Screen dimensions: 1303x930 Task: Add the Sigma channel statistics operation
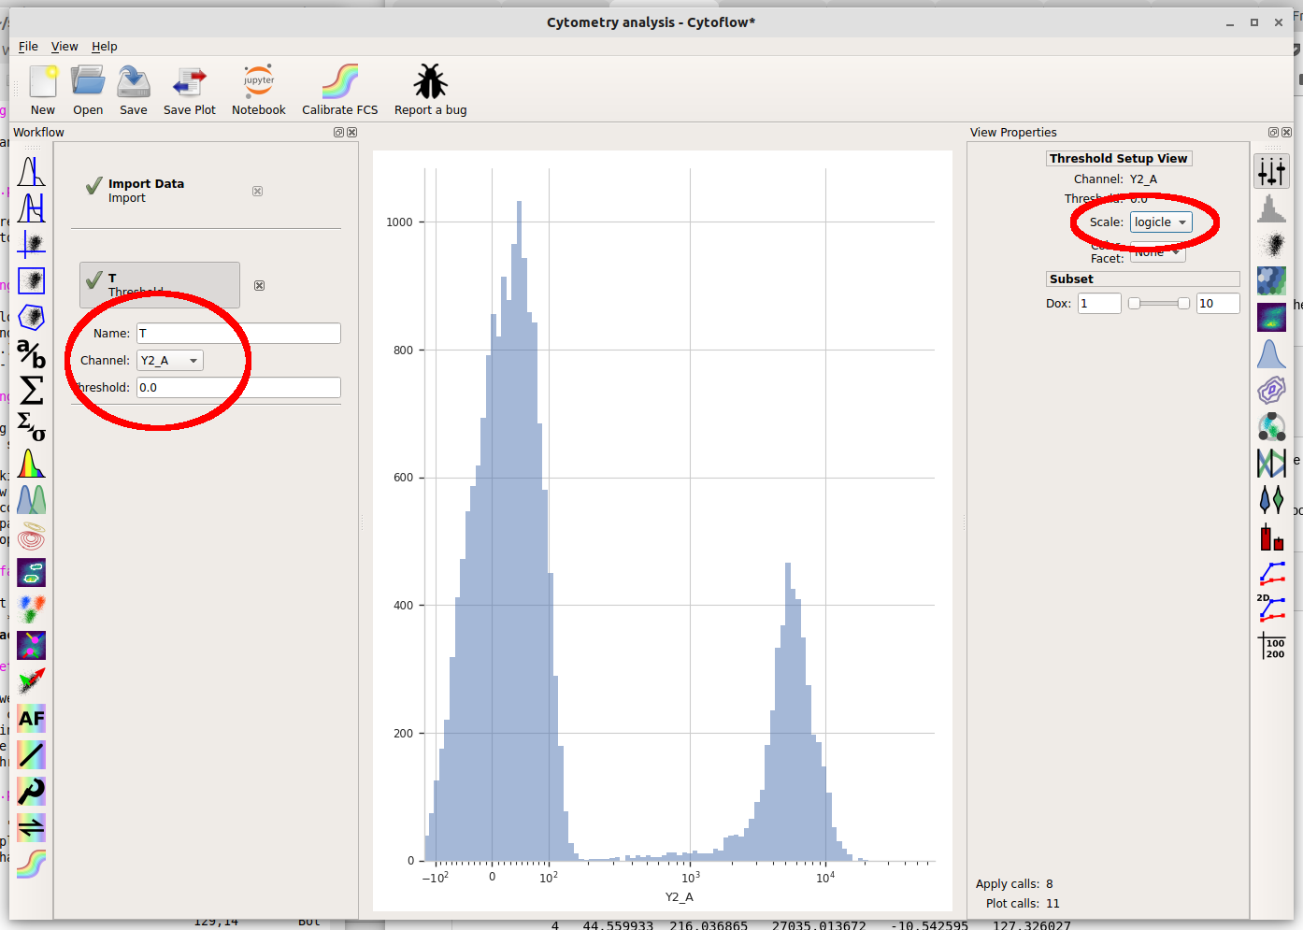[x=31, y=390]
